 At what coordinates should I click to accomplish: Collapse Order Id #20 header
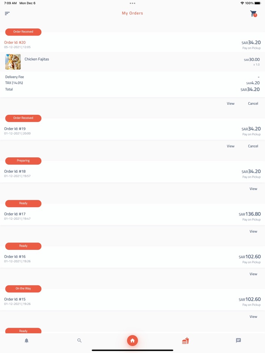point(132,45)
